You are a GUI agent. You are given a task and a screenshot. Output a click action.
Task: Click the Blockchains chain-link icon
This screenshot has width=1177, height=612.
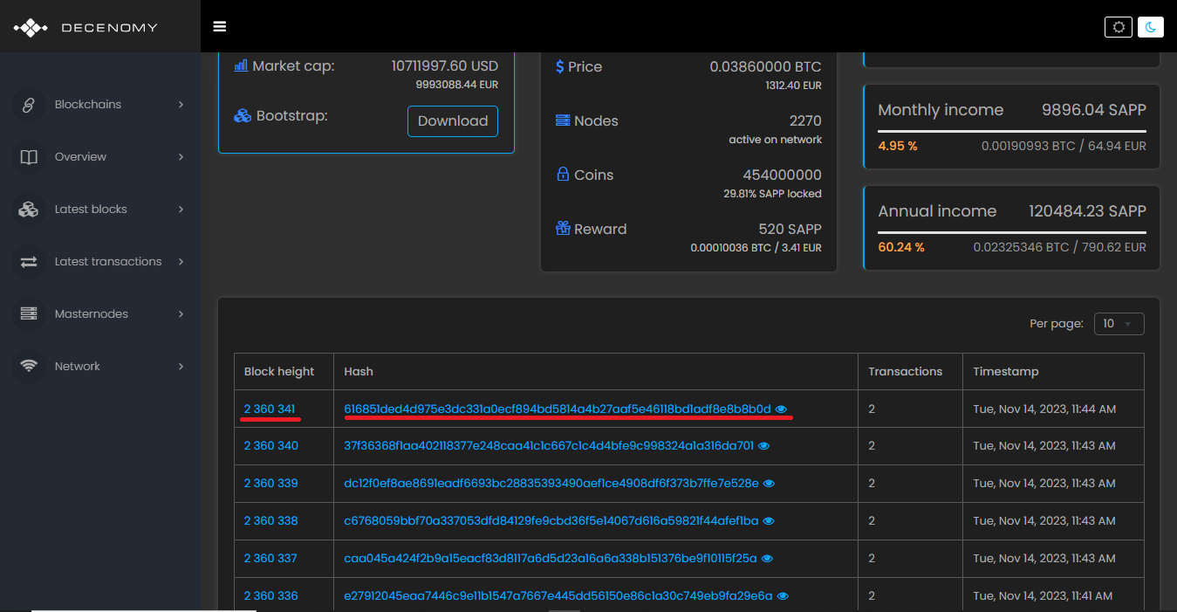29,105
